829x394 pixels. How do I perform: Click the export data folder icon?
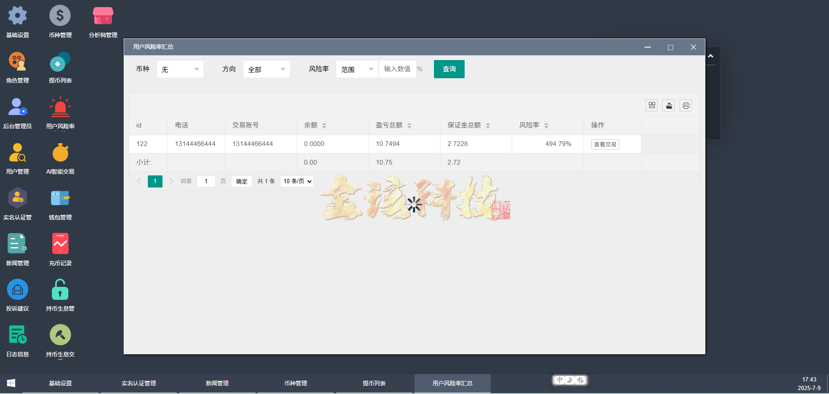pyautogui.click(x=668, y=105)
